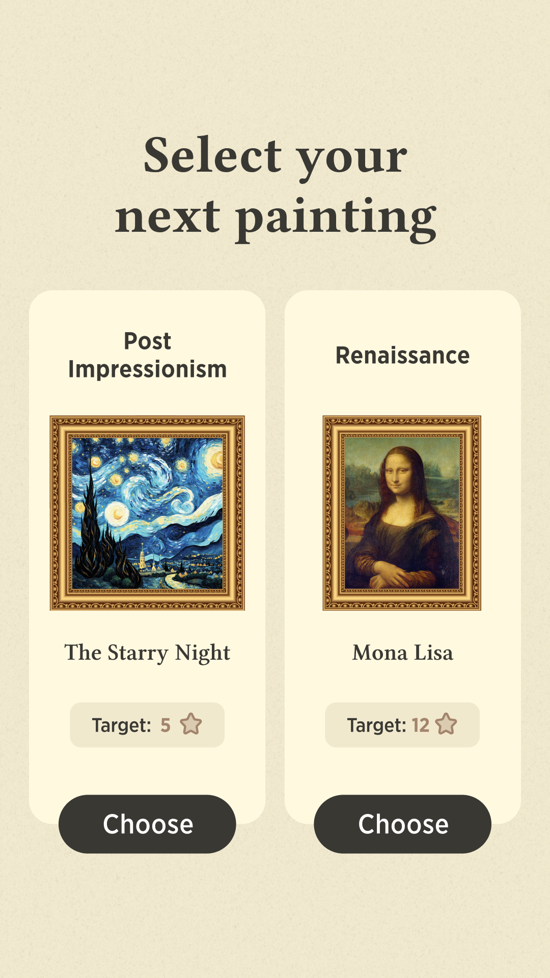
Task: Select the "The Starry Night" title text
Action: coord(147,653)
